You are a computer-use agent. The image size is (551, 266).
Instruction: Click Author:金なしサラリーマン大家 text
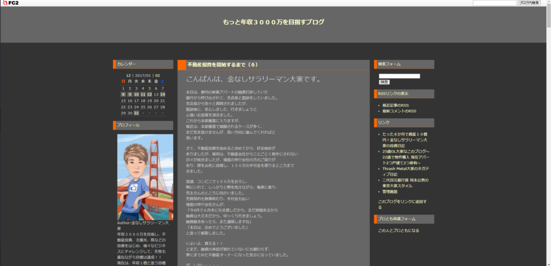pyautogui.click(x=143, y=225)
